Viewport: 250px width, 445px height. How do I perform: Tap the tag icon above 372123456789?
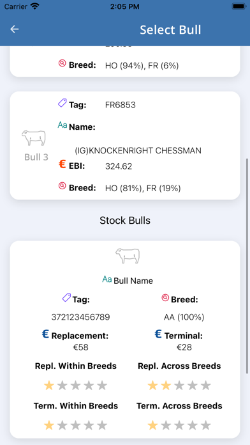click(66, 298)
